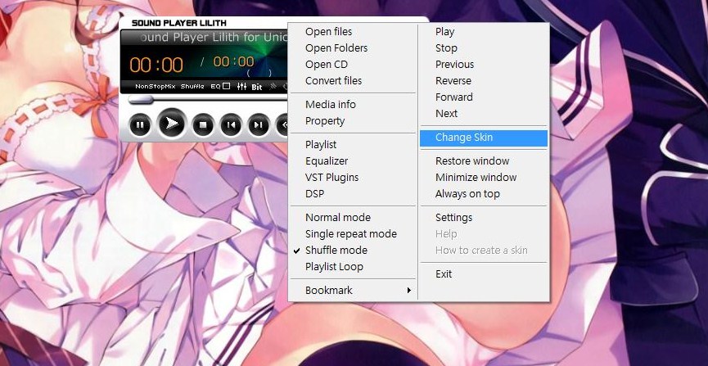Select Single repeat mode option

(352, 233)
